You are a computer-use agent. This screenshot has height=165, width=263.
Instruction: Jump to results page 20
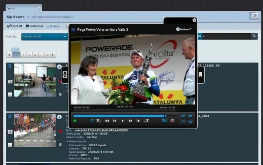click(47, 55)
